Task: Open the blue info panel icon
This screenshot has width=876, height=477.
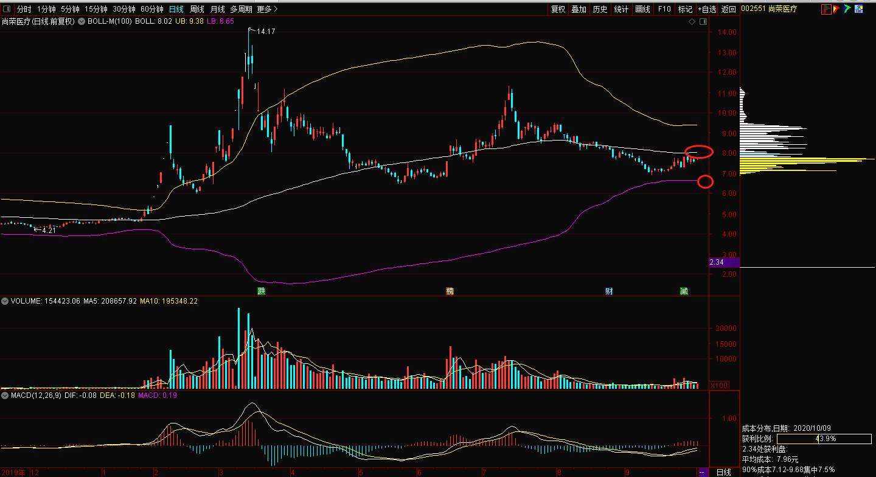Action: [x=859, y=9]
